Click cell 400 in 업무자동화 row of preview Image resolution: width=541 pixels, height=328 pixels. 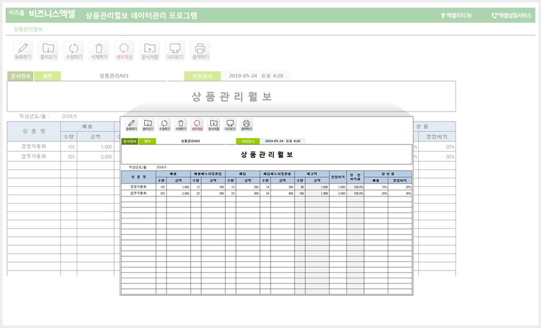pos(282,194)
